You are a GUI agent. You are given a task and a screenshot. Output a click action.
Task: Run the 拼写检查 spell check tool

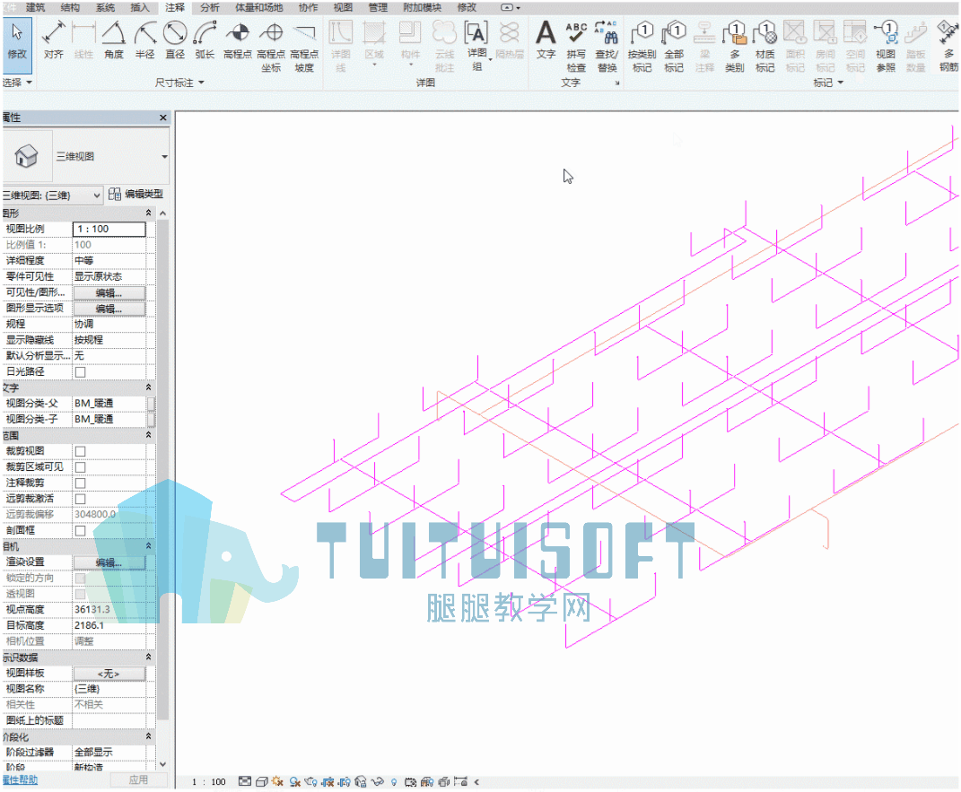click(x=576, y=48)
